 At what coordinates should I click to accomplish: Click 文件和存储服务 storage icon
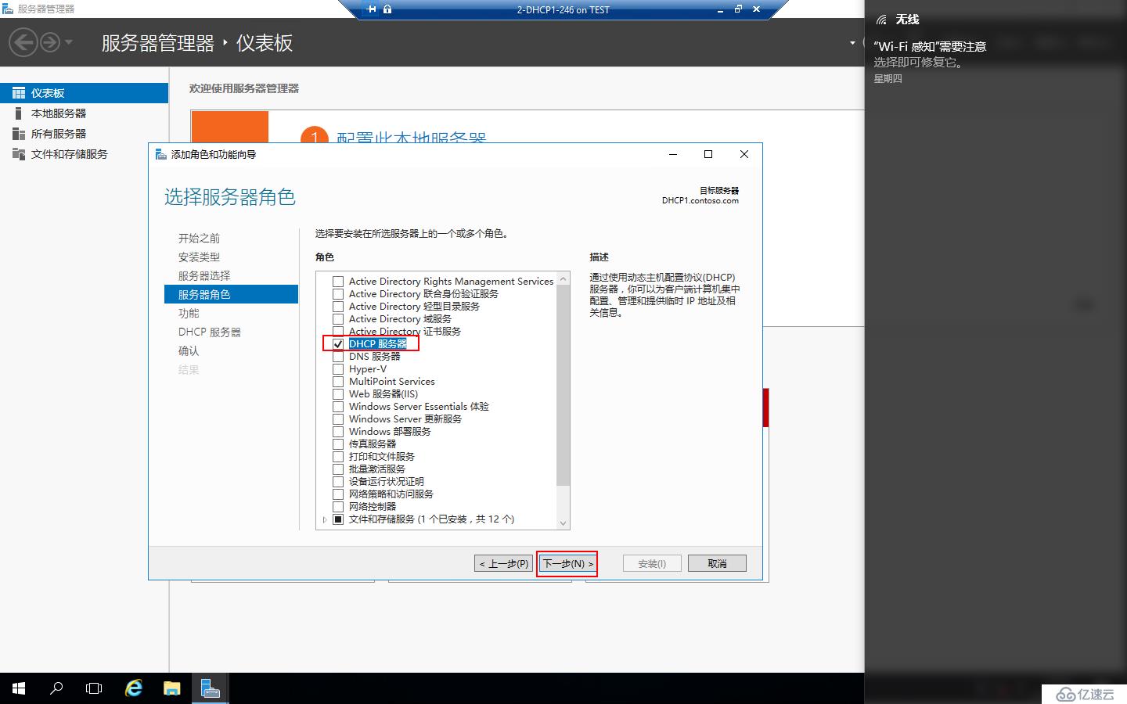point(19,154)
